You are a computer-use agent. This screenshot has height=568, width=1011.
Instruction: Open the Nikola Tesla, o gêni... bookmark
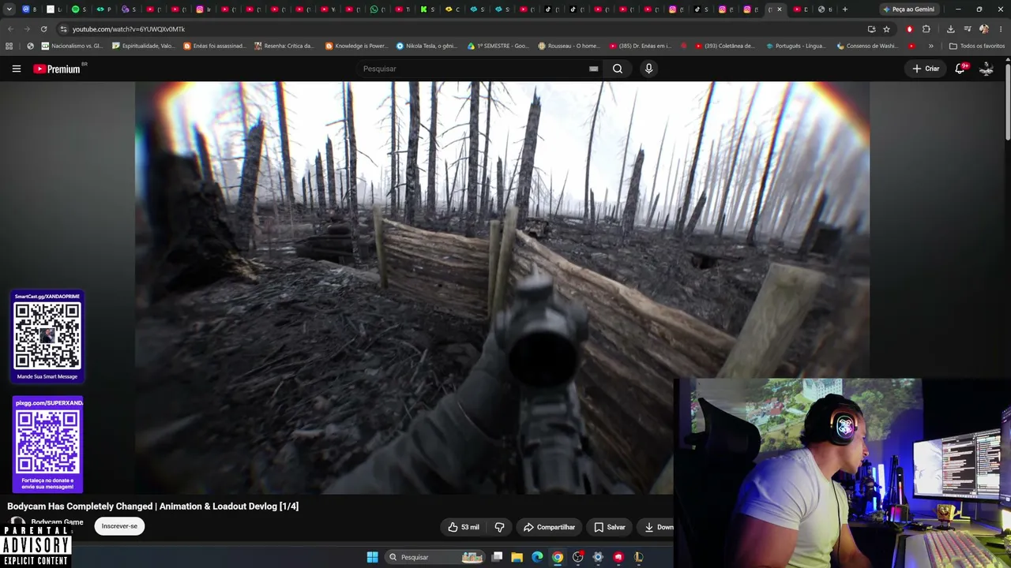pyautogui.click(x=427, y=46)
